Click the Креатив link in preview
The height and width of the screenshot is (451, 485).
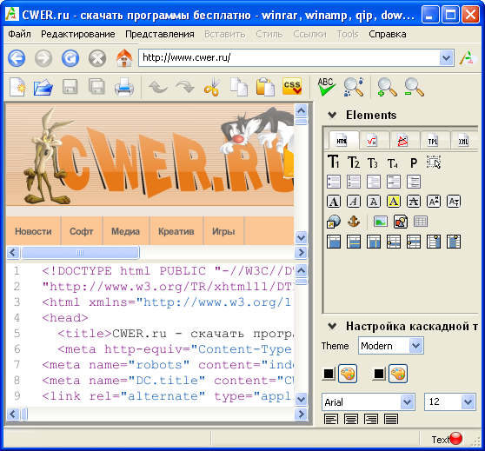pos(176,231)
